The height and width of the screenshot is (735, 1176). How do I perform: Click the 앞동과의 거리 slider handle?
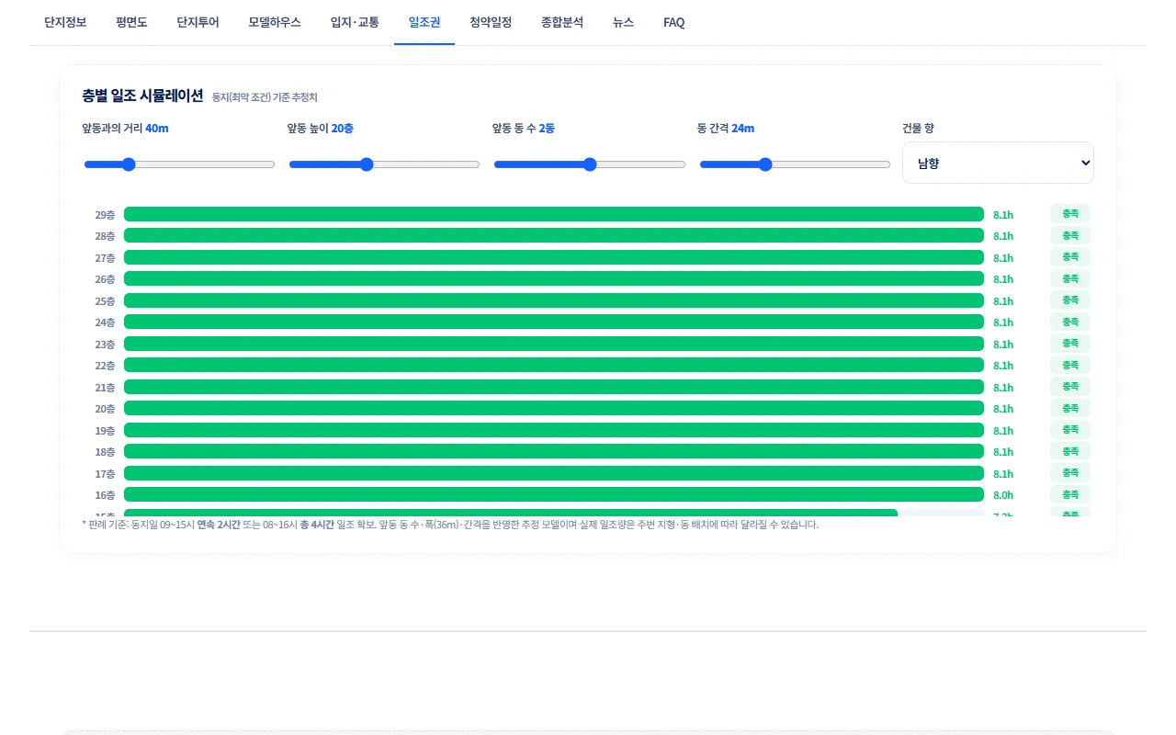tap(129, 164)
